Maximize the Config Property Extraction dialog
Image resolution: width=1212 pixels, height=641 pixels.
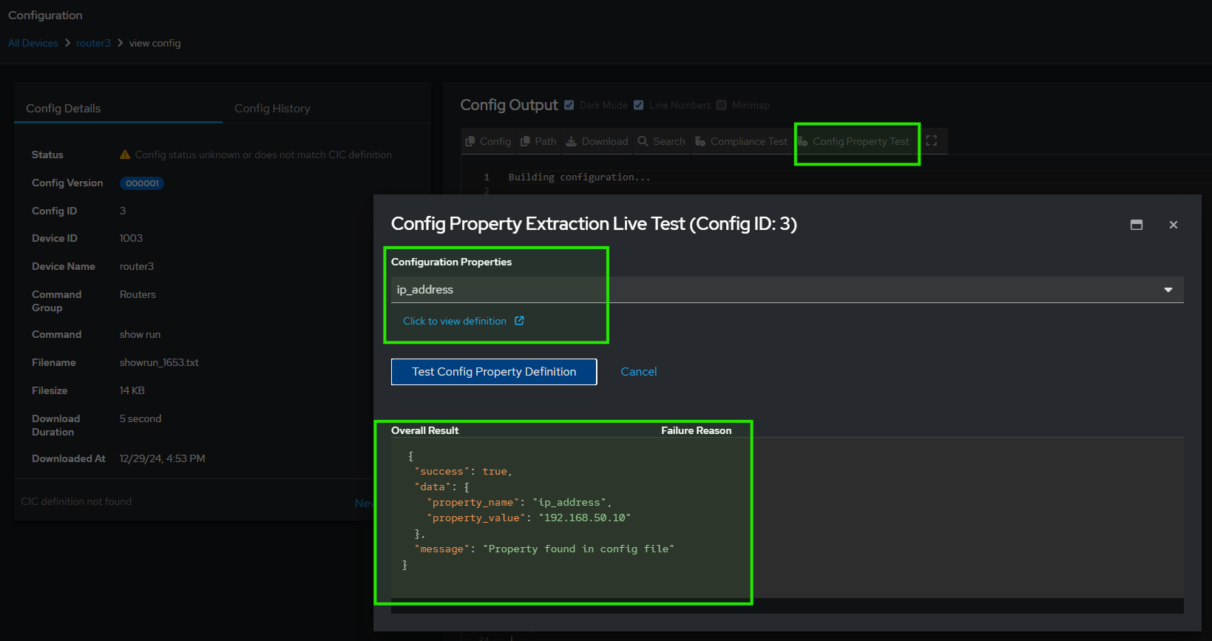click(x=1137, y=225)
